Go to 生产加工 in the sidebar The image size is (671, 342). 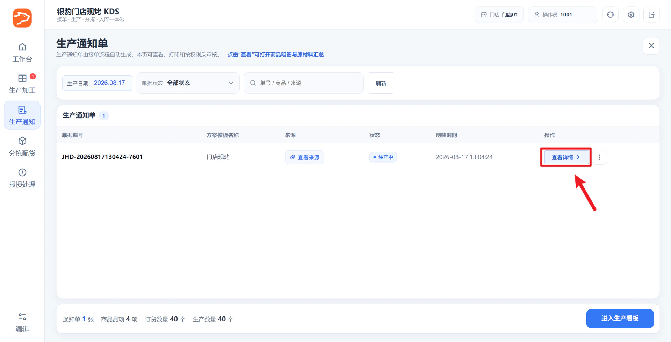tap(22, 84)
